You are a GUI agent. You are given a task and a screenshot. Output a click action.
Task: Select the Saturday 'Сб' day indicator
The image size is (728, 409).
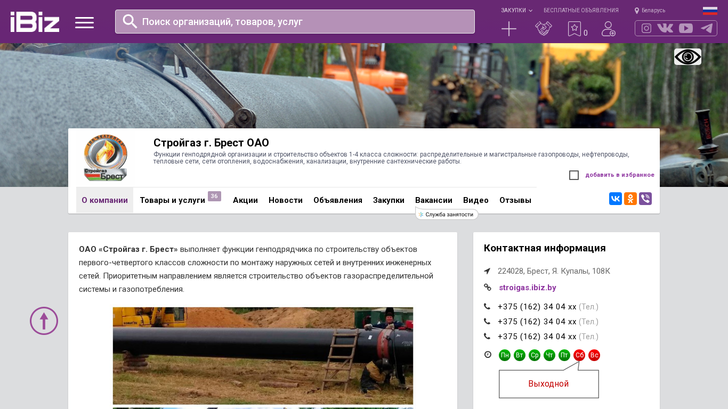(x=579, y=355)
